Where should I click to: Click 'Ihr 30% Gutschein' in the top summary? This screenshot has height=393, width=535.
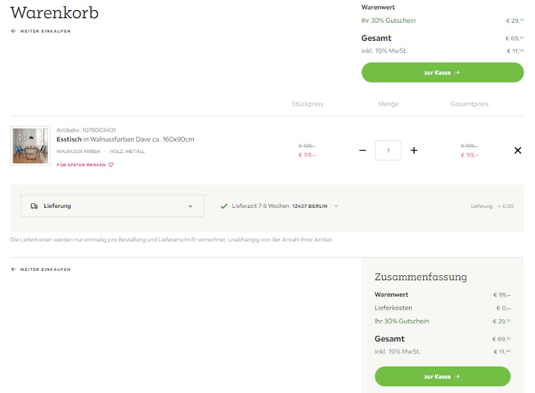point(388,21)
